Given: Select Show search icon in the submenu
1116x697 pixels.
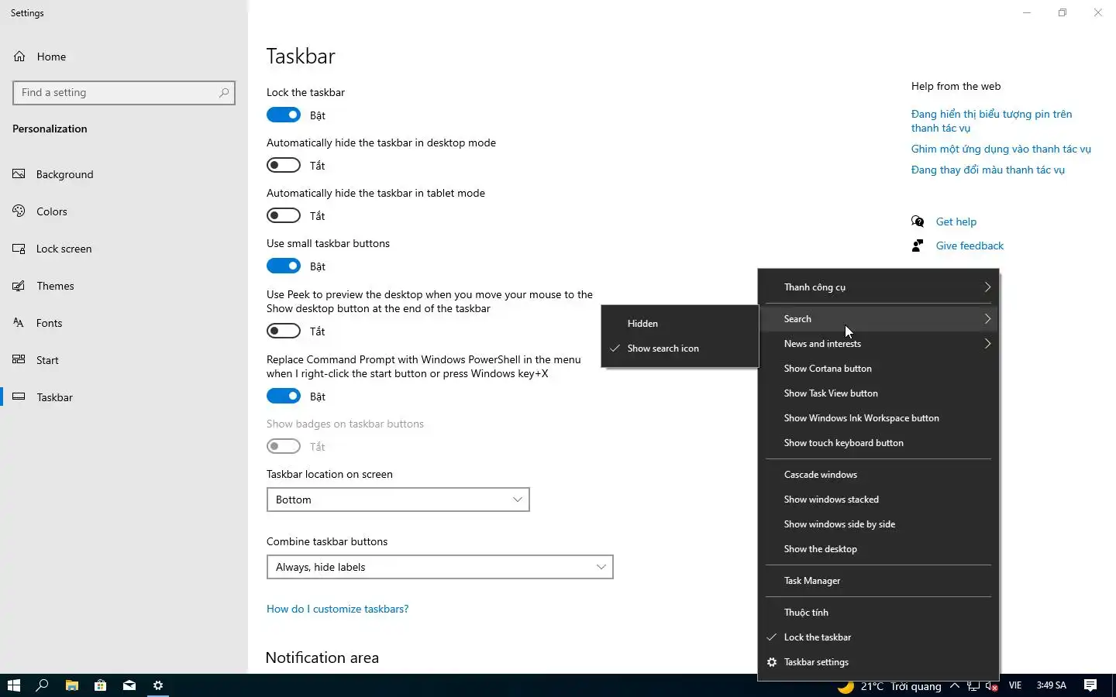Looking at the screenshot, I should click(x=680, y=348).
